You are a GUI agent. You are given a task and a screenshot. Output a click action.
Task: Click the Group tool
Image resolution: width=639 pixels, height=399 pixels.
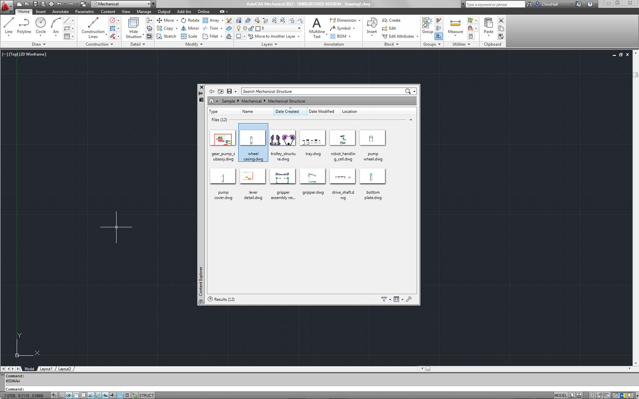[x=428, y=26]
